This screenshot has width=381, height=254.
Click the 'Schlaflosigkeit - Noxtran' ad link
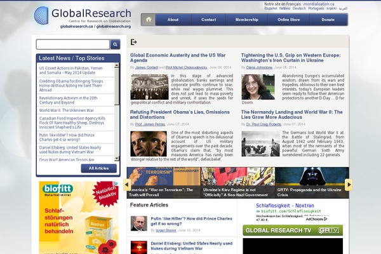point(284,206)
